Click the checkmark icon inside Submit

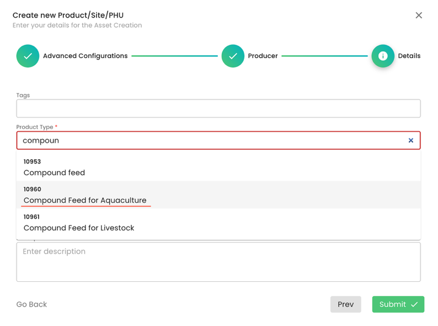point(414,304)
